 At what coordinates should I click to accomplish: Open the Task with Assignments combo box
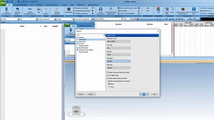coord(84,19)
